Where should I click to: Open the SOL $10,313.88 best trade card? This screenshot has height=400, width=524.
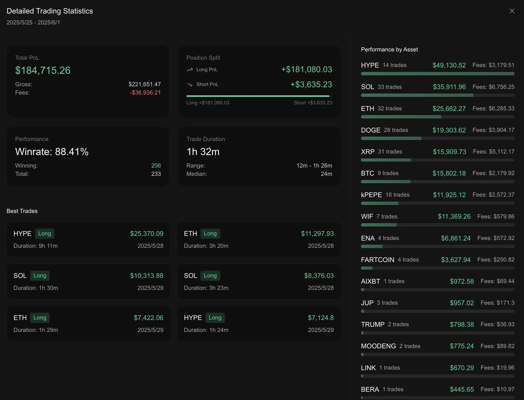[88, 282]
